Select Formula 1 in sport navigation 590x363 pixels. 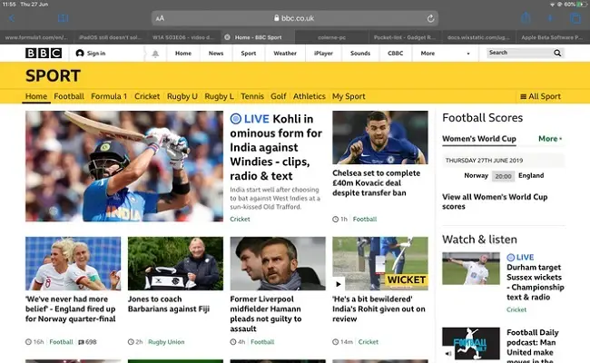(x=109, y=96)
